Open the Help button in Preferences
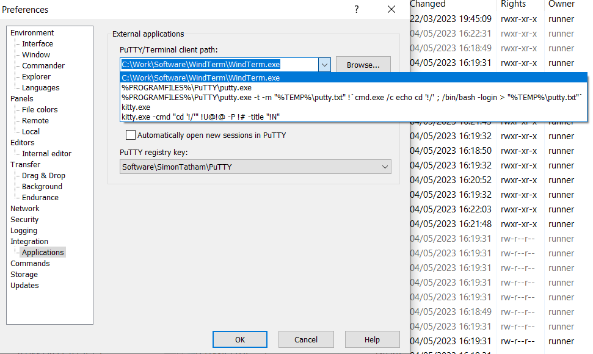The width and height of the screenshot is (593, 354). coord(372,339)
